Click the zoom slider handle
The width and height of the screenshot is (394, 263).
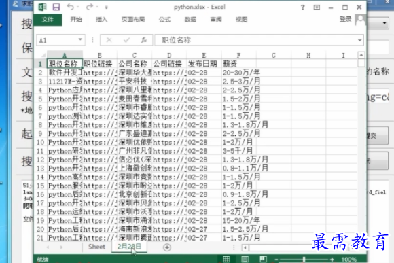point(304,259)
